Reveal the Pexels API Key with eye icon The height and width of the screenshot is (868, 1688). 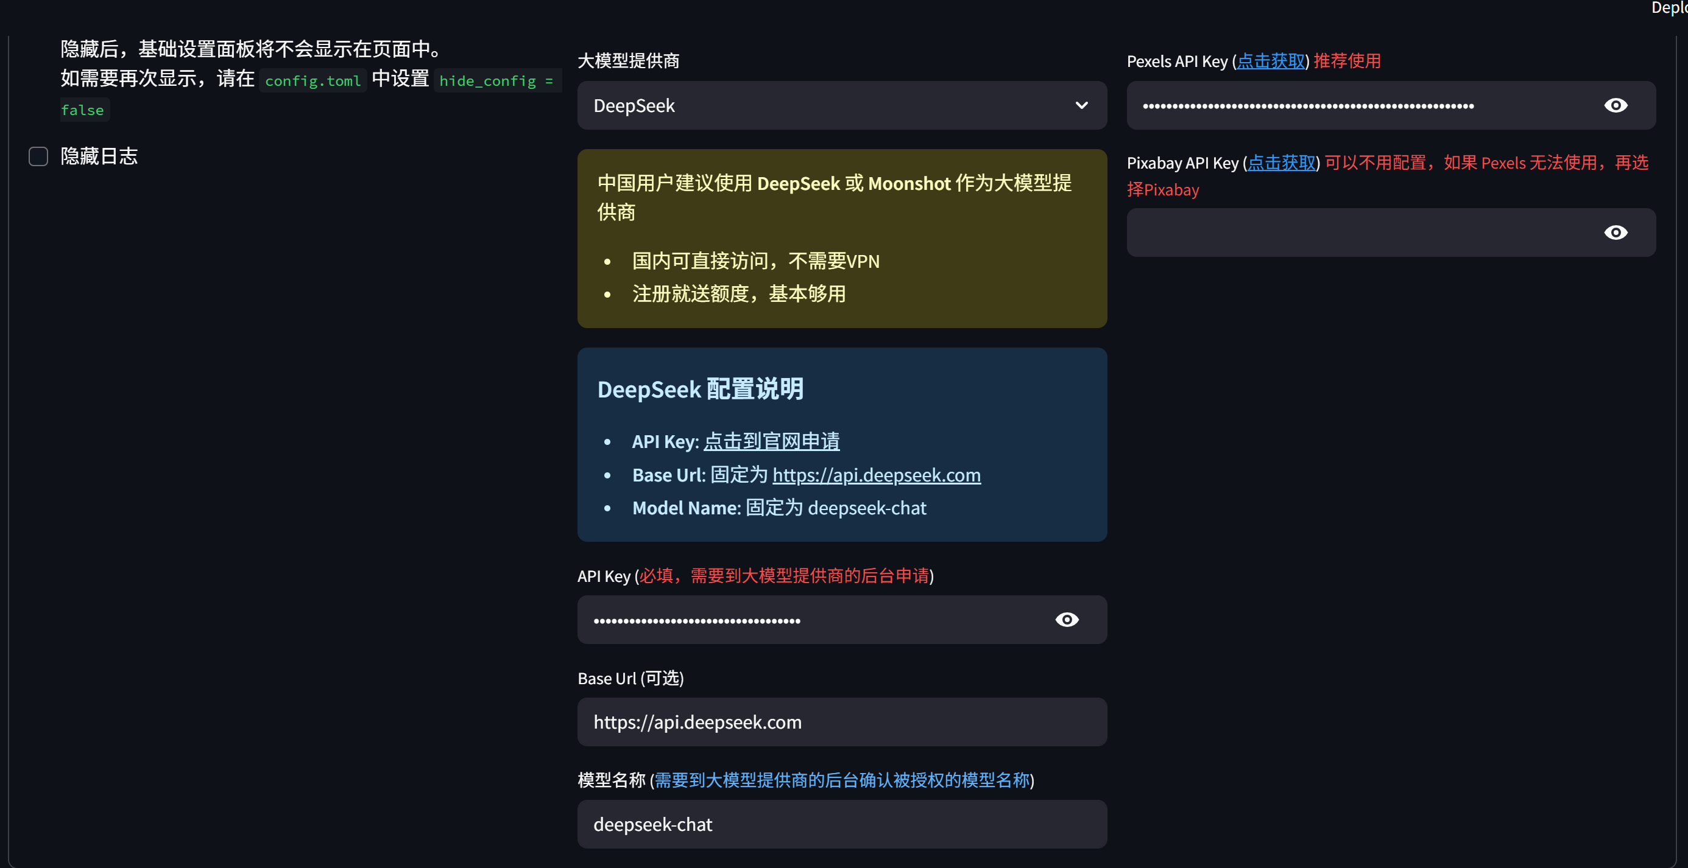[1615, 105]
